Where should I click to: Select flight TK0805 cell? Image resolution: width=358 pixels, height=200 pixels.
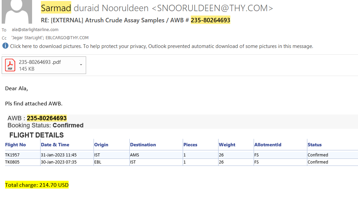coord(12,162)
